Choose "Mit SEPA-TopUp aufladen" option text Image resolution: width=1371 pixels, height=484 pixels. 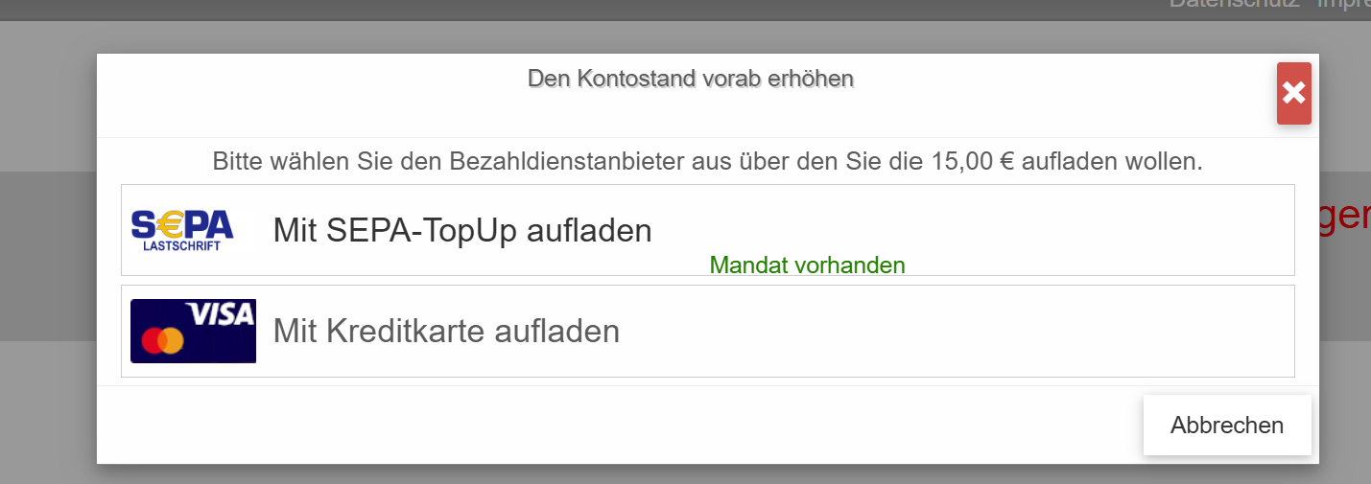click(462, 231)
